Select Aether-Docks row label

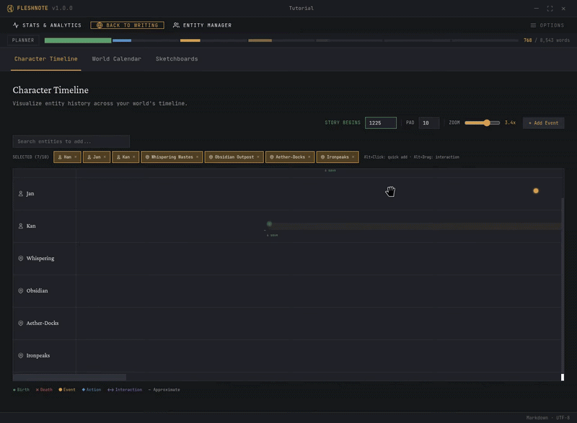(x=43, y=323)
